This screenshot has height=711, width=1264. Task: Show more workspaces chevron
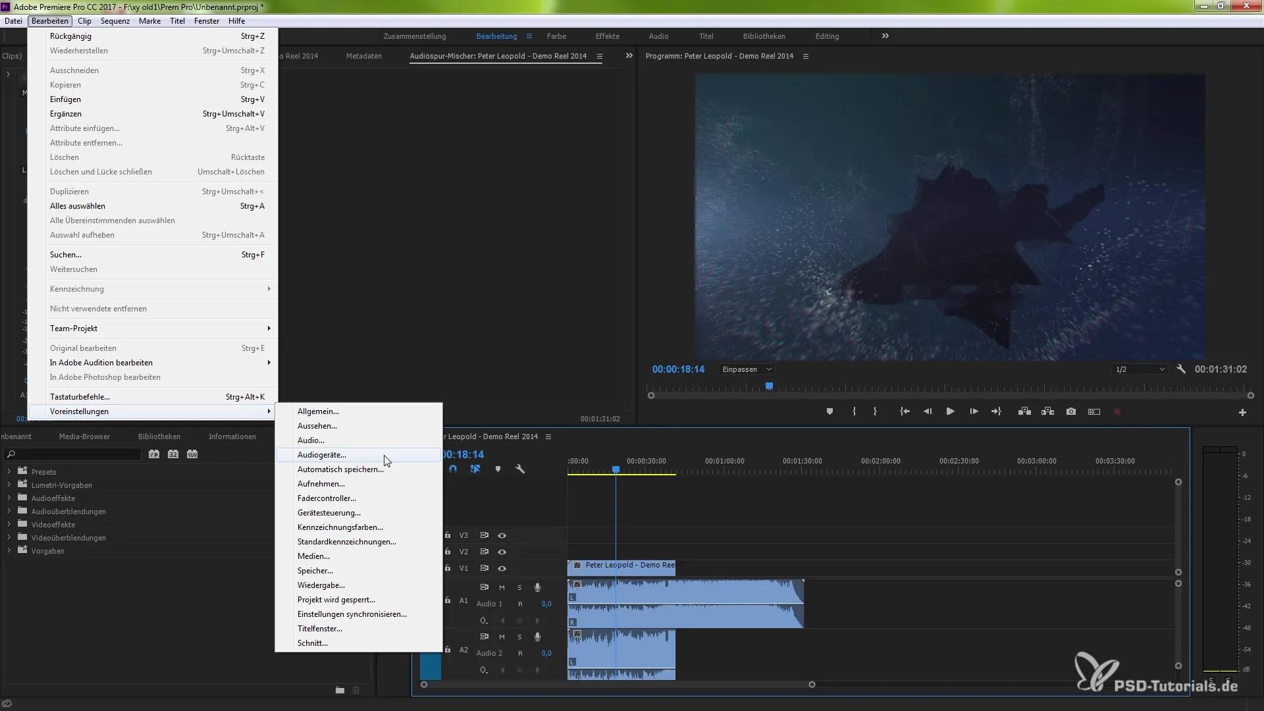(885, 36)
